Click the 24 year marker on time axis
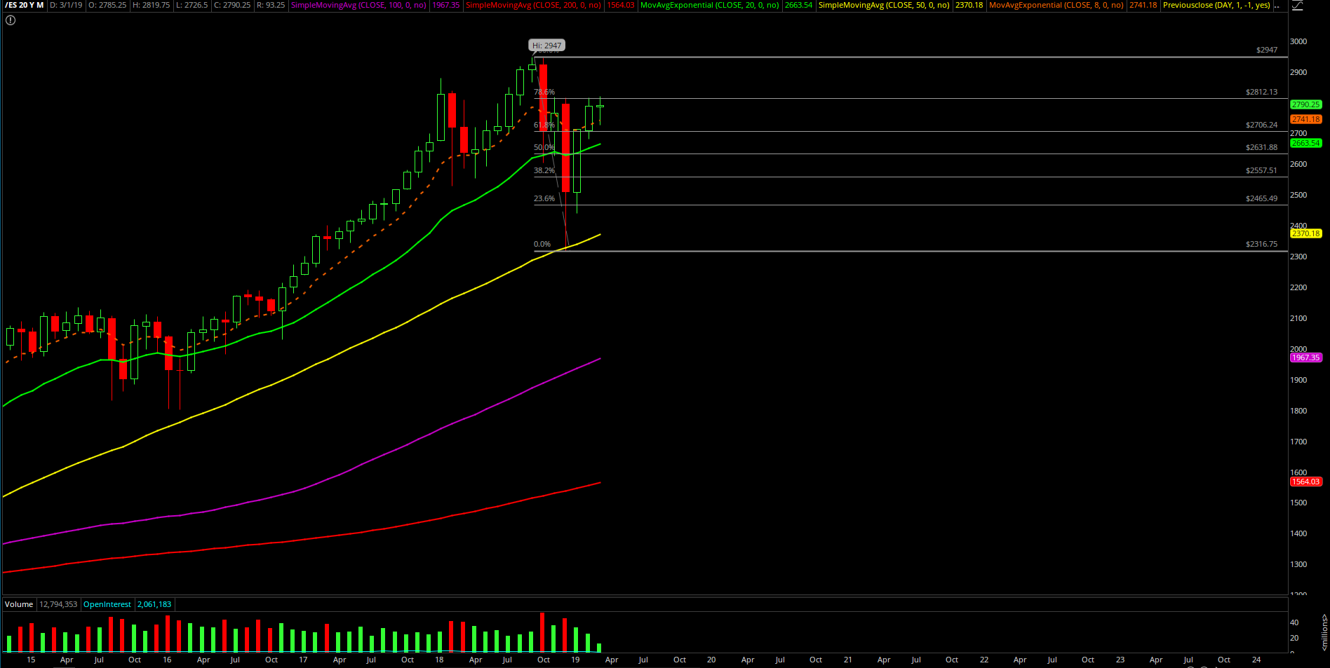This screenshot has height=668, width=1330. point(1256,660)
